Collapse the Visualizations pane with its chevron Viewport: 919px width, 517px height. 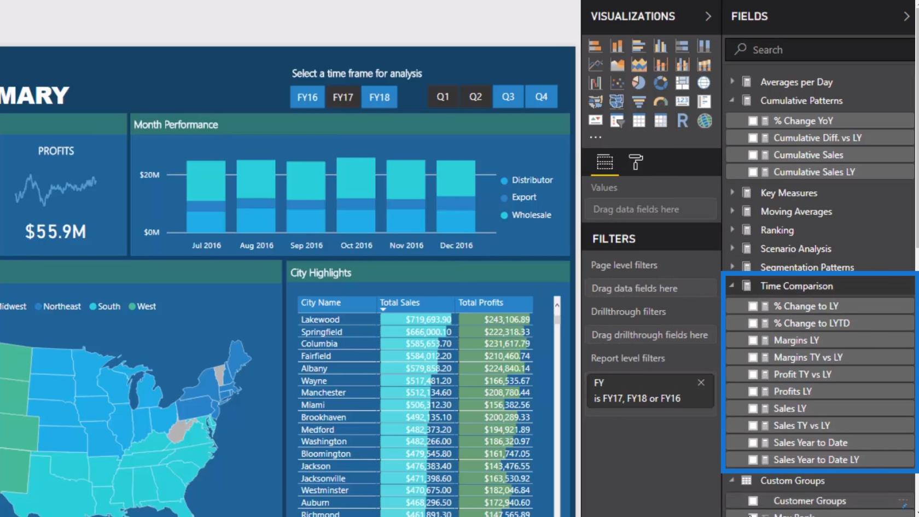point(708,16)
